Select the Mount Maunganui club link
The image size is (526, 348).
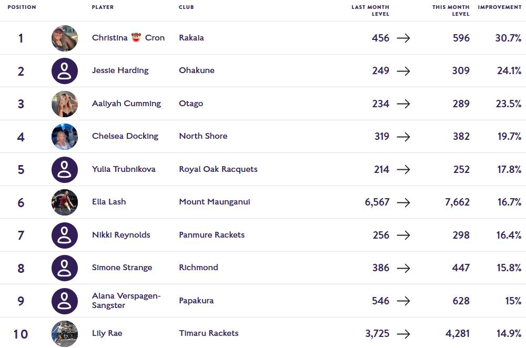214,202
